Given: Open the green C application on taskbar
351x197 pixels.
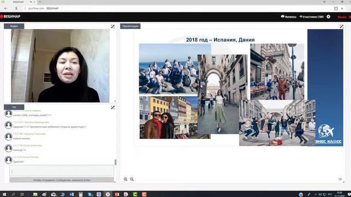Looking at the screenshot, I should click(x=135, y=194).
